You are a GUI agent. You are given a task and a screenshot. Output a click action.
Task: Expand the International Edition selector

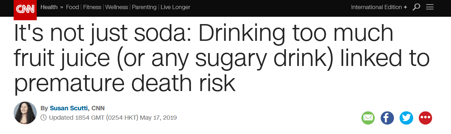pyautogui.click(x=379, y=7)
